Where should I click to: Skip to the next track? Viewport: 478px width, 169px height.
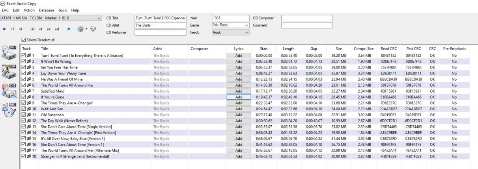point(57,29)
